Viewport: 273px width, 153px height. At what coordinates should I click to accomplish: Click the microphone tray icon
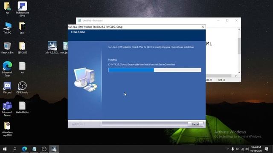(232, 149)
